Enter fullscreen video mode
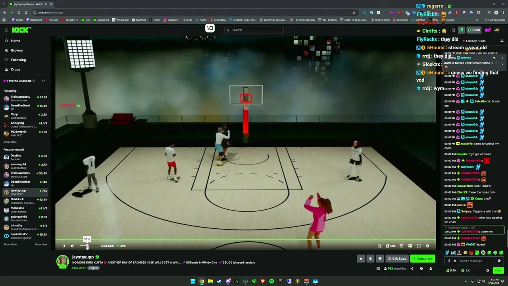This screenshot has width=508, height=286. 419,246
